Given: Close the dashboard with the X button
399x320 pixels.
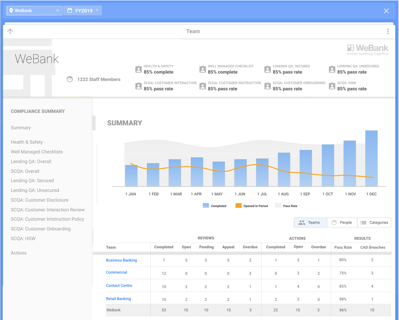Looking at the screenshot, I should pyautogui.click(x=386, y=11).
